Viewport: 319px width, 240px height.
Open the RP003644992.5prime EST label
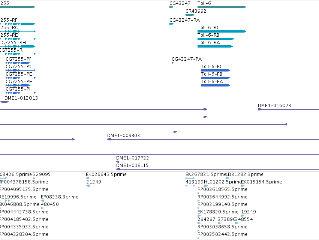point(222,197)
